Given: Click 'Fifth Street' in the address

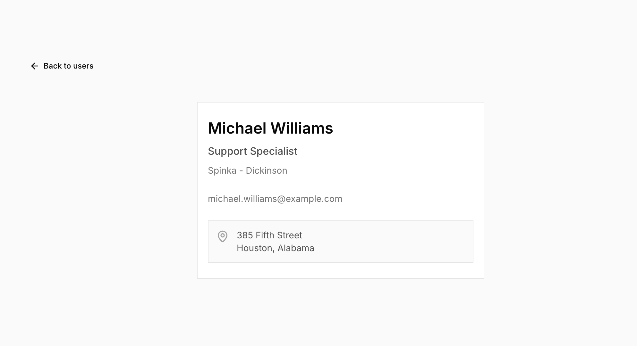Looking at the screenshot, I should tap(279, 235).
